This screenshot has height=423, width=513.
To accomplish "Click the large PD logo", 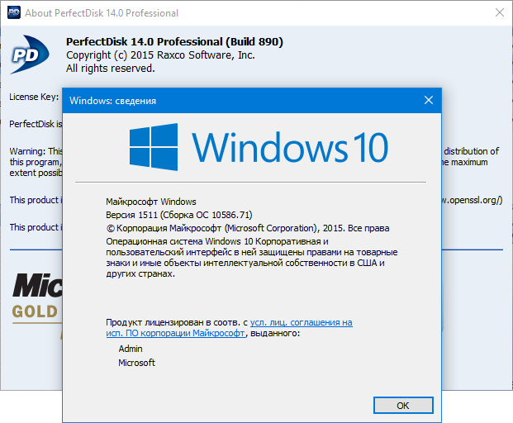I will point(33,55).
